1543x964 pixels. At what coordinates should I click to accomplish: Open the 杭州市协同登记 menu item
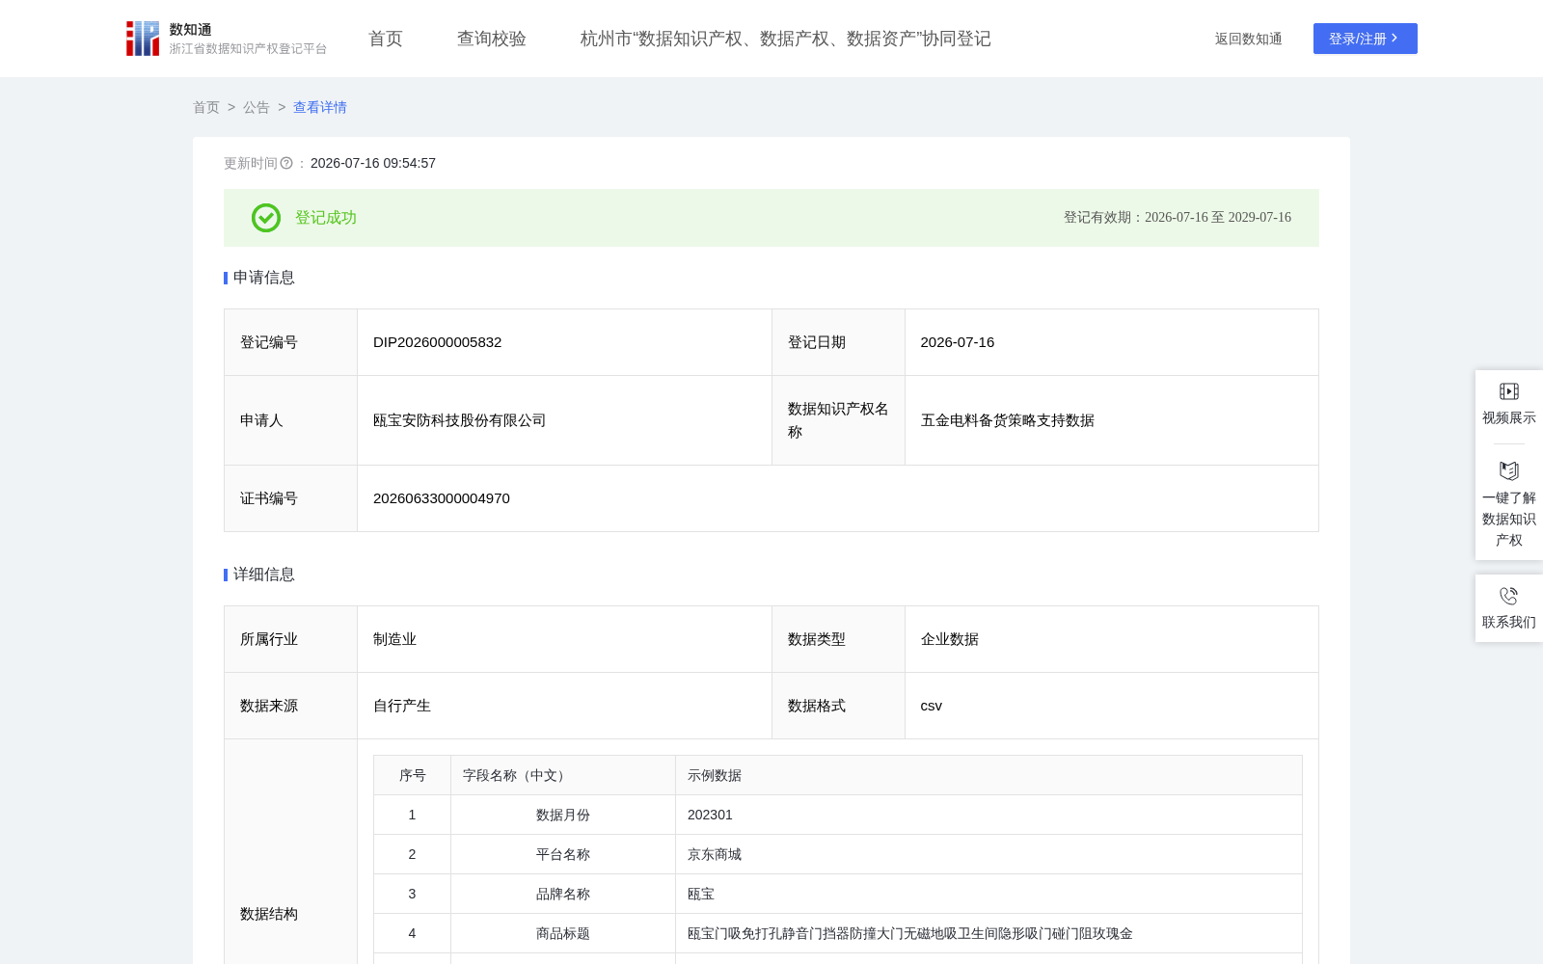[786, 39]
